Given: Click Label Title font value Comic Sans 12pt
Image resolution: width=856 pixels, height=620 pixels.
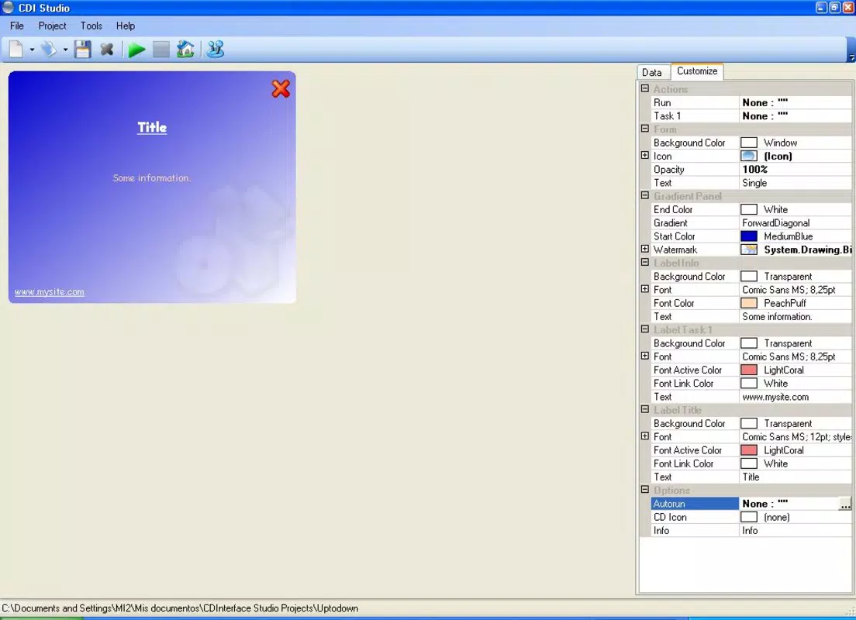Looking at the screenshot, I should (796, 436).
